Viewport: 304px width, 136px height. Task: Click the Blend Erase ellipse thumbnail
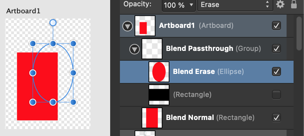tap(159, 72)
